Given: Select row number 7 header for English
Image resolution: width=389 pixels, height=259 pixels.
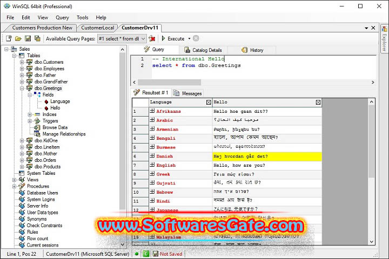Looking at the screenshot, I should (140, 165).
